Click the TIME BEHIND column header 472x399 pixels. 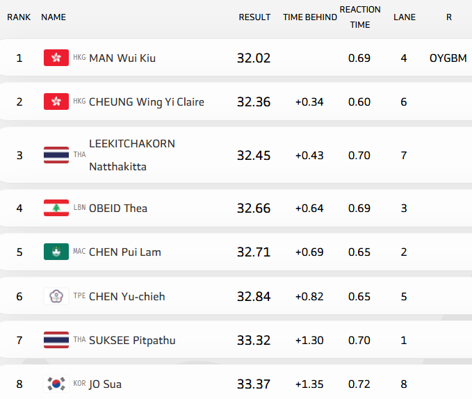click(309, 17)
